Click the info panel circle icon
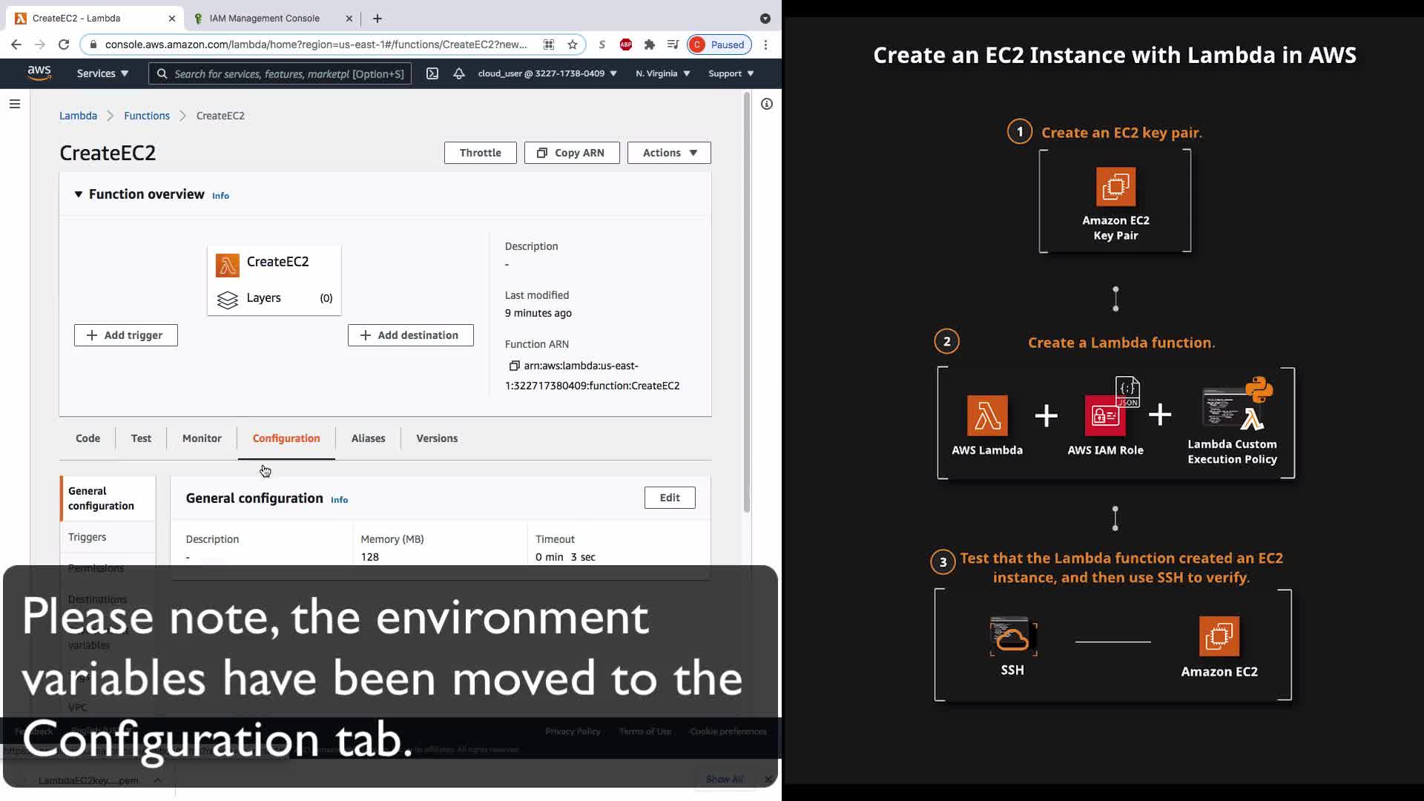The width and height of the screenshot is (1424, 801). point(767,104)
